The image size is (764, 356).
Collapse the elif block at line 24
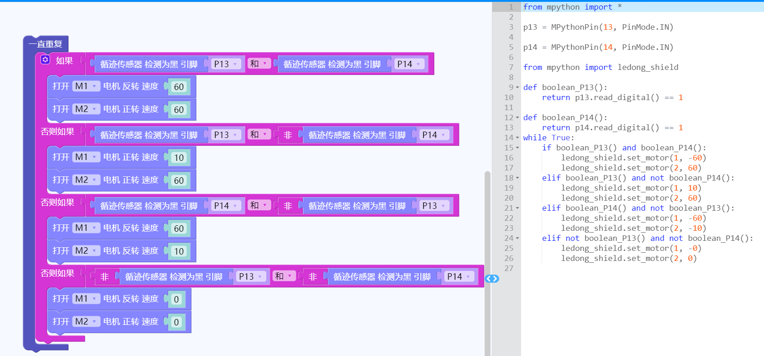click(x=517, y=238)
